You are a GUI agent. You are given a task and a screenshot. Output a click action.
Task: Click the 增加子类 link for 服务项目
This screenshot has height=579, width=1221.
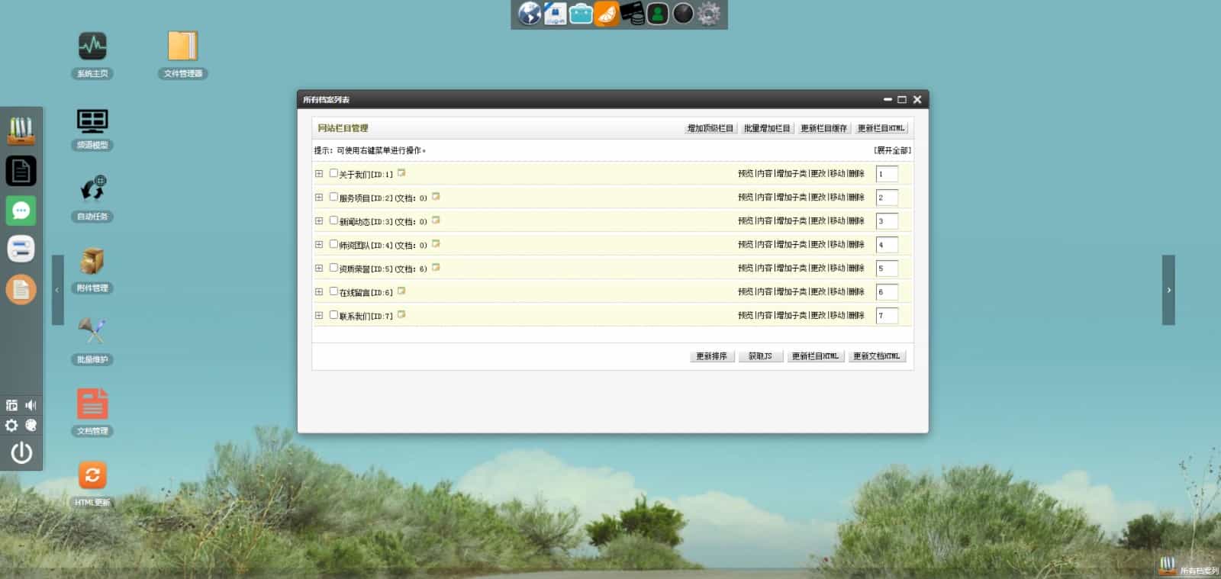click(x=791, y=198)
